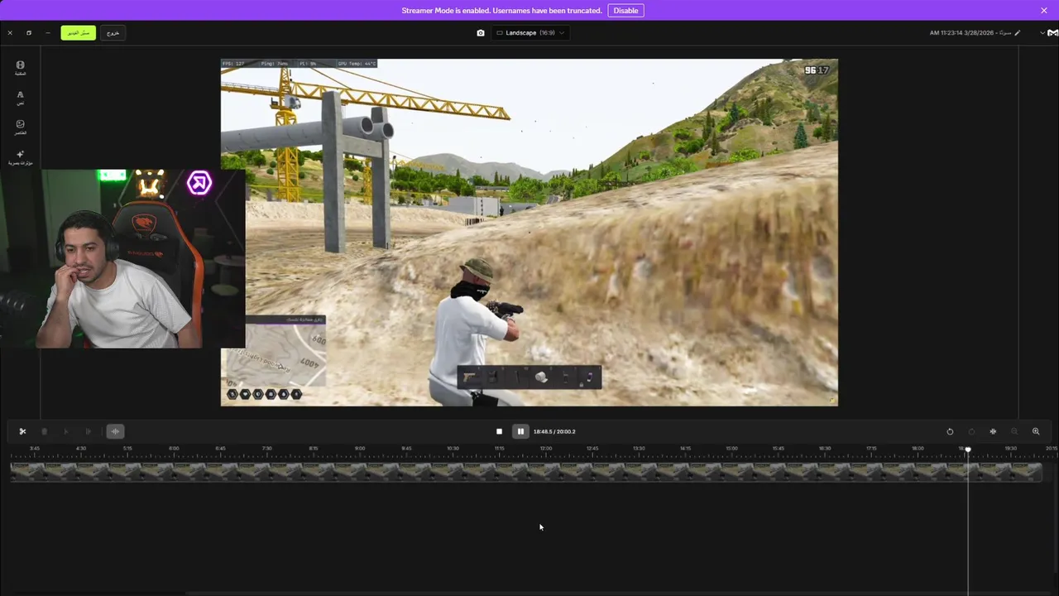Click the delete trash icon in timeline toolbar
The image size is (1059, 596).
[x=44, y=431]
